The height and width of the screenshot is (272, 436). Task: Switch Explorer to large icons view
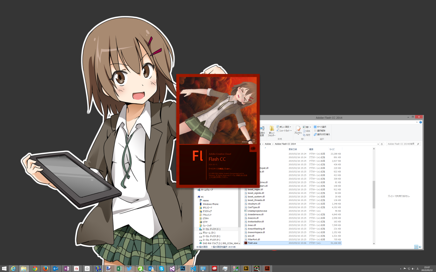pos(420,247)
